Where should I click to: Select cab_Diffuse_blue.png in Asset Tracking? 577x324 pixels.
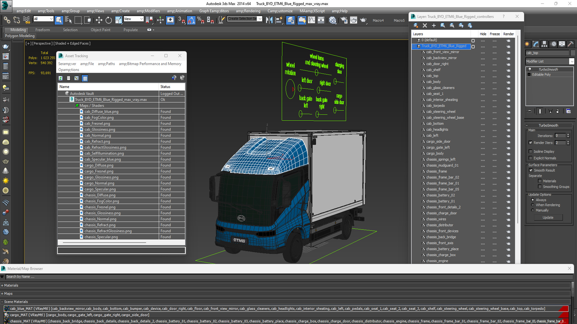point(101,111)
